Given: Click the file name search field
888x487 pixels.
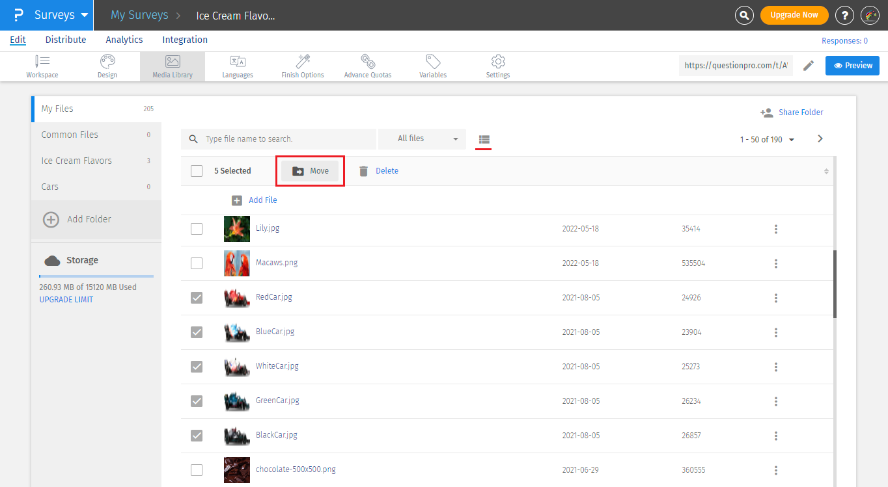Looking at the screenshot, I should point(279,138).
